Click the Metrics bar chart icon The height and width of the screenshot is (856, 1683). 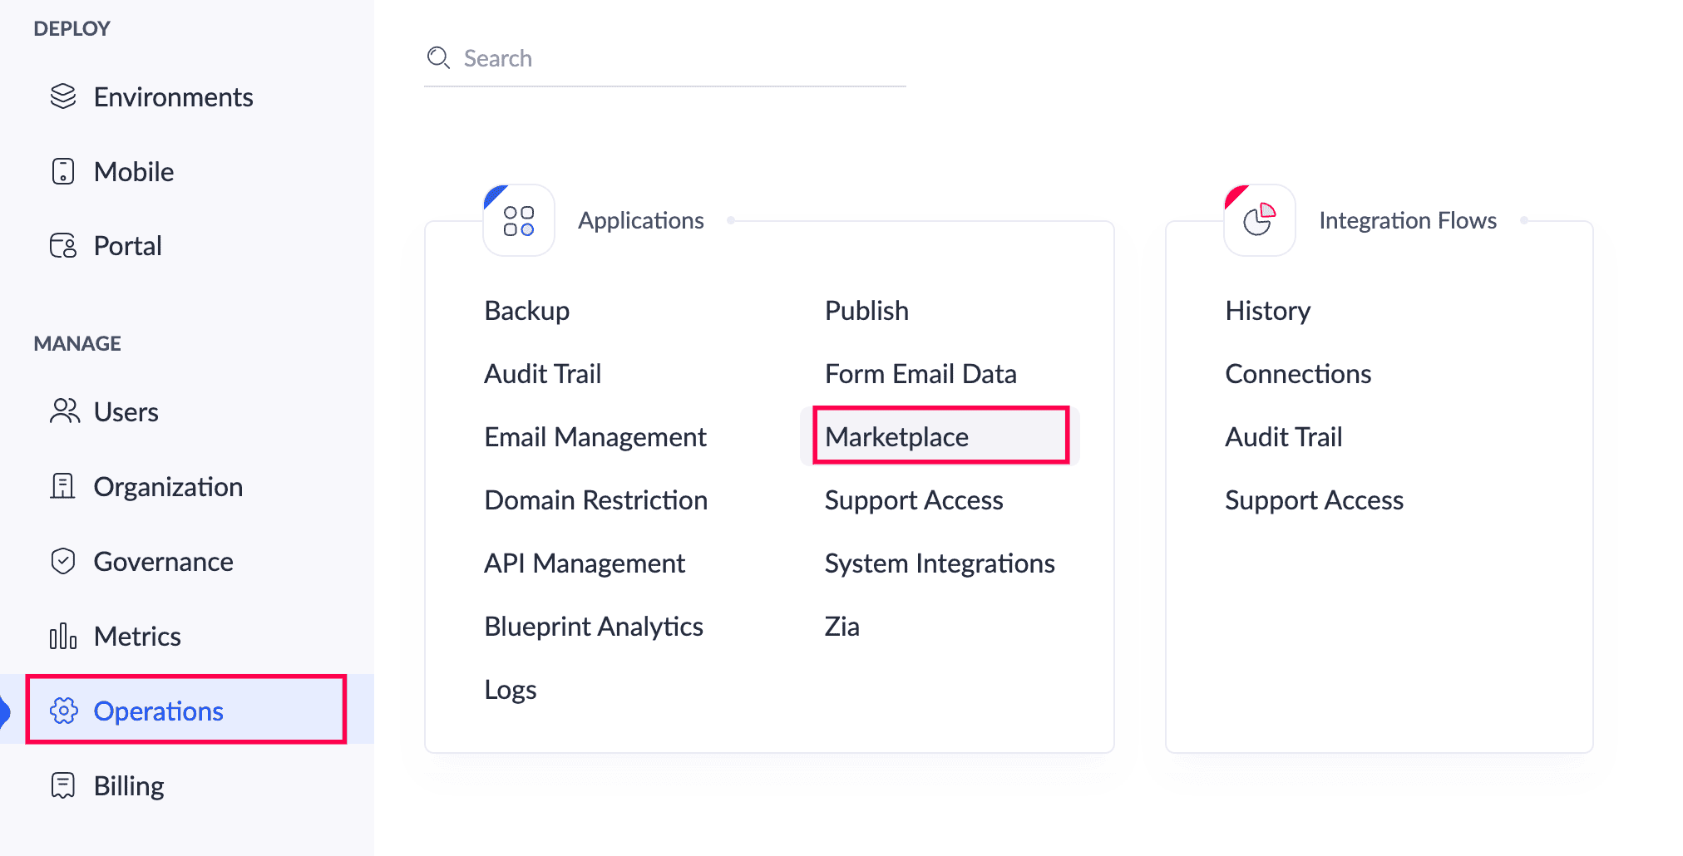pyautogui.click(x=63, y=636)
